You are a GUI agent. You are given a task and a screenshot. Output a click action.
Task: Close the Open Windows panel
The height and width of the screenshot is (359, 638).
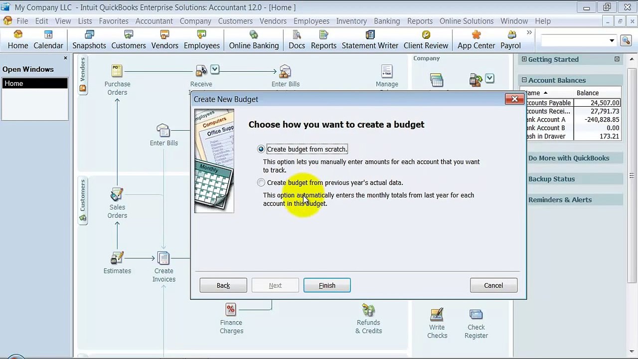(x=65, y=58)
